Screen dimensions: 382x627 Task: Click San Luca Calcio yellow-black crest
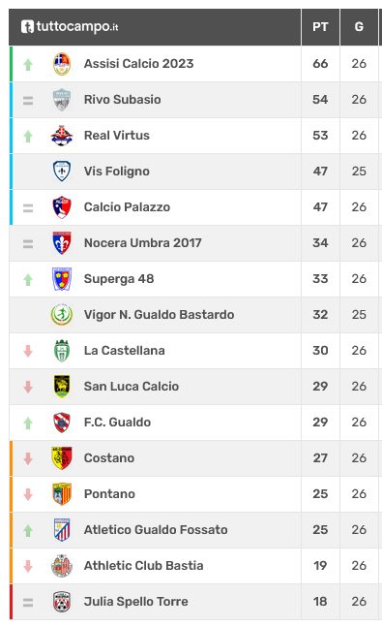click(62, 387)
